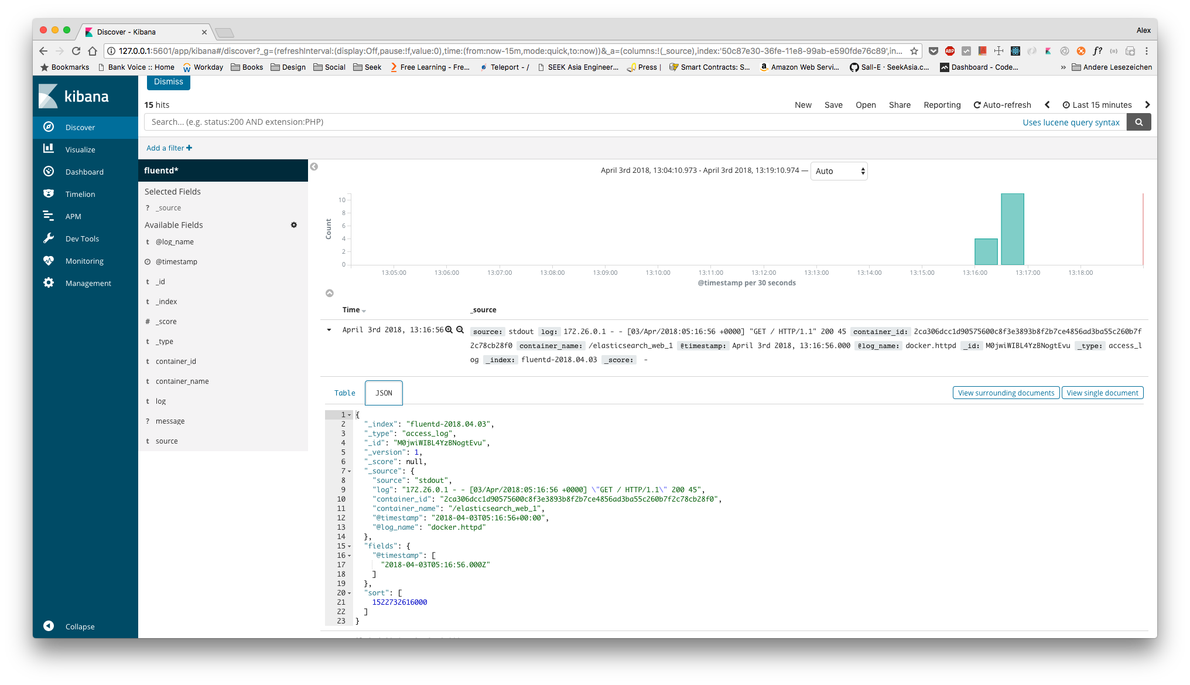Viewport: 1190px width, 685px height.
Task: Expand the available fields settings gear
Action: click(293, 225)
